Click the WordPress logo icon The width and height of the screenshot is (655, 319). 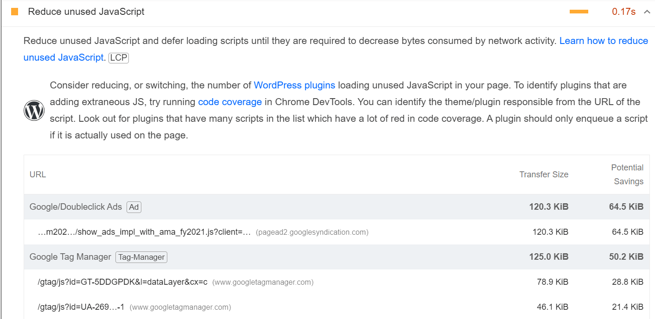[34, 111]
